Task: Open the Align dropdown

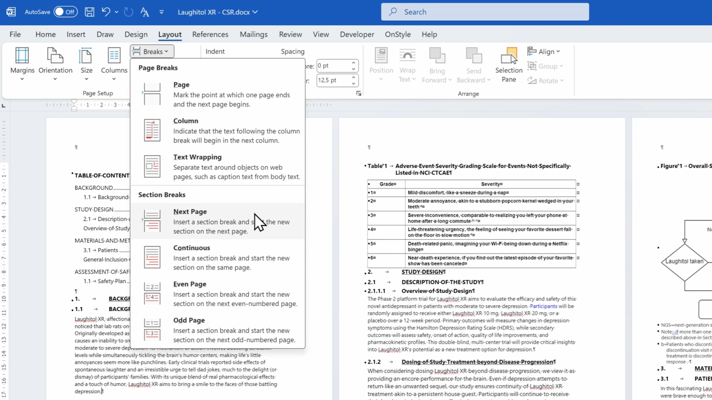Action: click(544, 51)
